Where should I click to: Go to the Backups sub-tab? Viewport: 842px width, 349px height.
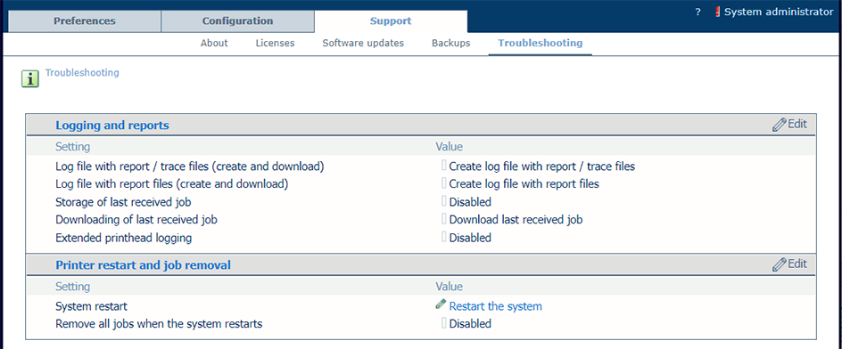click(x=451, y=43)
